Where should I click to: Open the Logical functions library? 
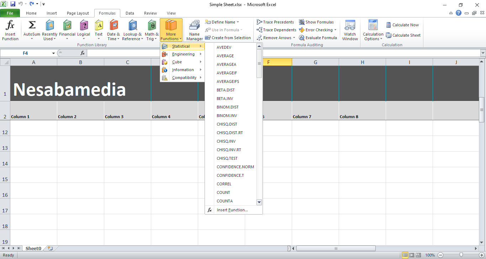pyautogui.click(x=84, y=31)
